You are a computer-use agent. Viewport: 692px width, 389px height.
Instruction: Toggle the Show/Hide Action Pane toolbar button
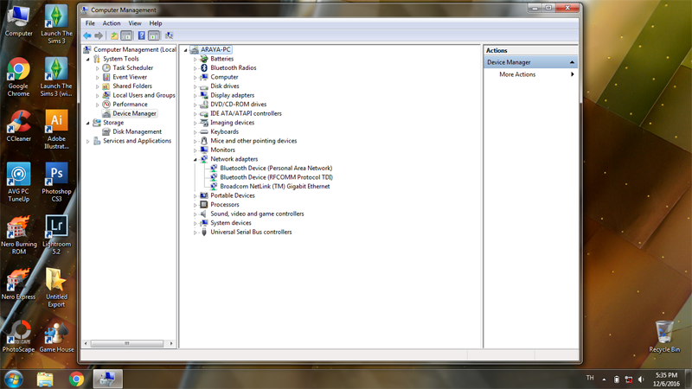pyautogui.click(x=154, y=35)
